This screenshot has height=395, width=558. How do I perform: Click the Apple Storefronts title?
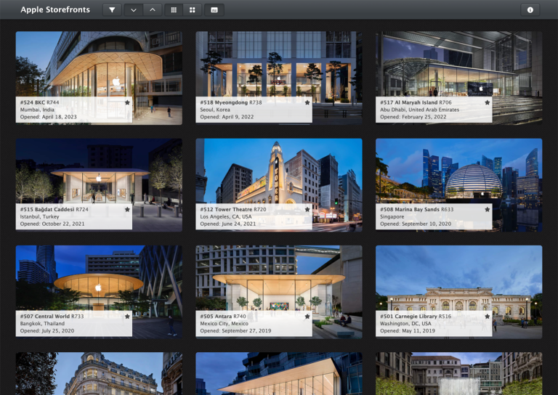pos(55,9)
